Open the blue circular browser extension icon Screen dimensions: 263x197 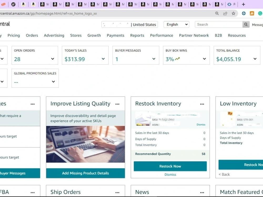pos(244,13)
